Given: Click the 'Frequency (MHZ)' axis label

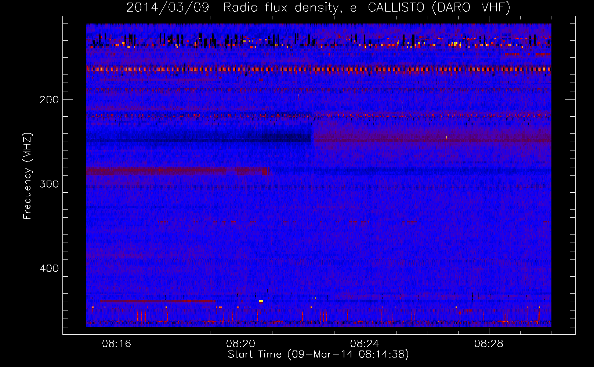Looking at the screenshot, I should tap(28, 176).
